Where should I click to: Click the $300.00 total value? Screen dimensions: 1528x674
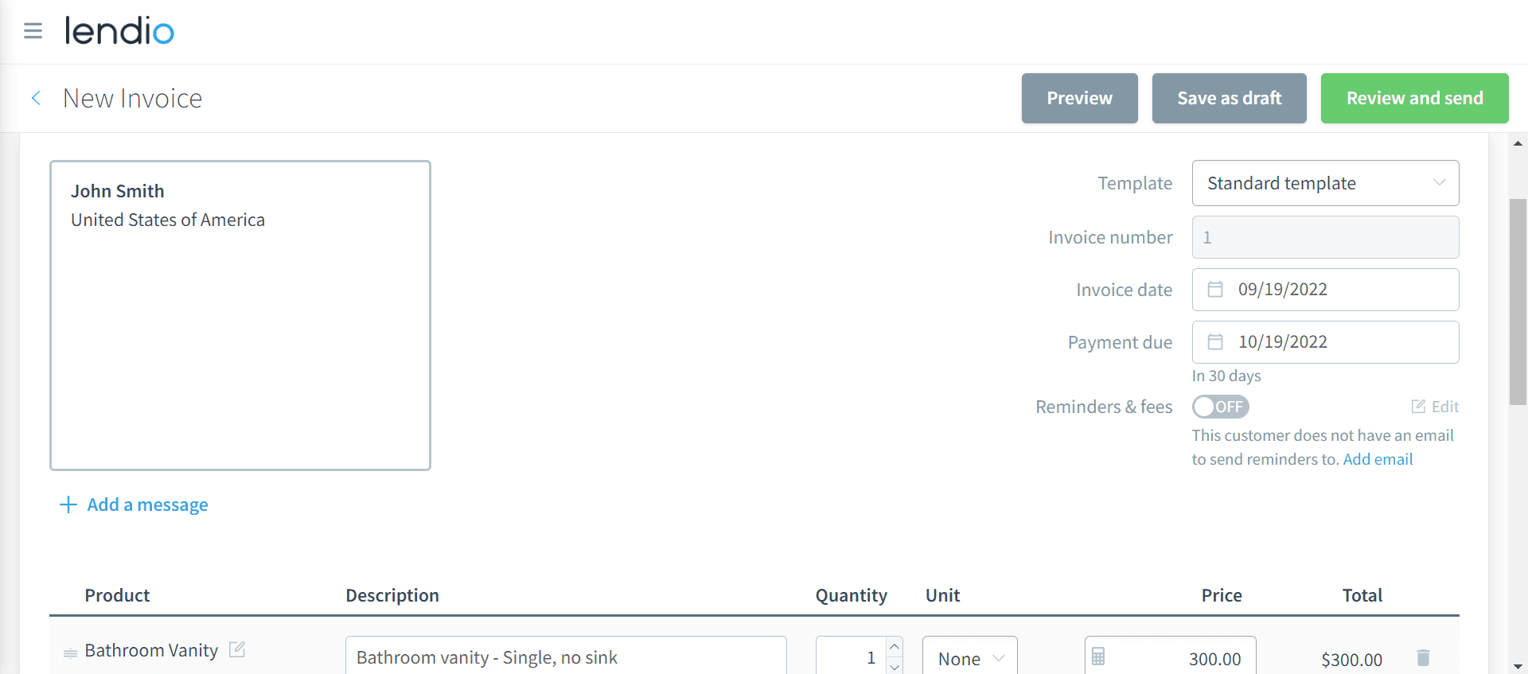click(x=1351, y=659)
